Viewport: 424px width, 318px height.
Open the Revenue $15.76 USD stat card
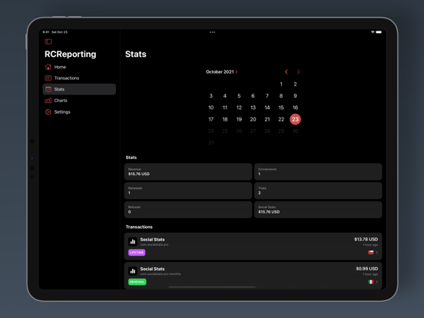(x=188, y=172)
